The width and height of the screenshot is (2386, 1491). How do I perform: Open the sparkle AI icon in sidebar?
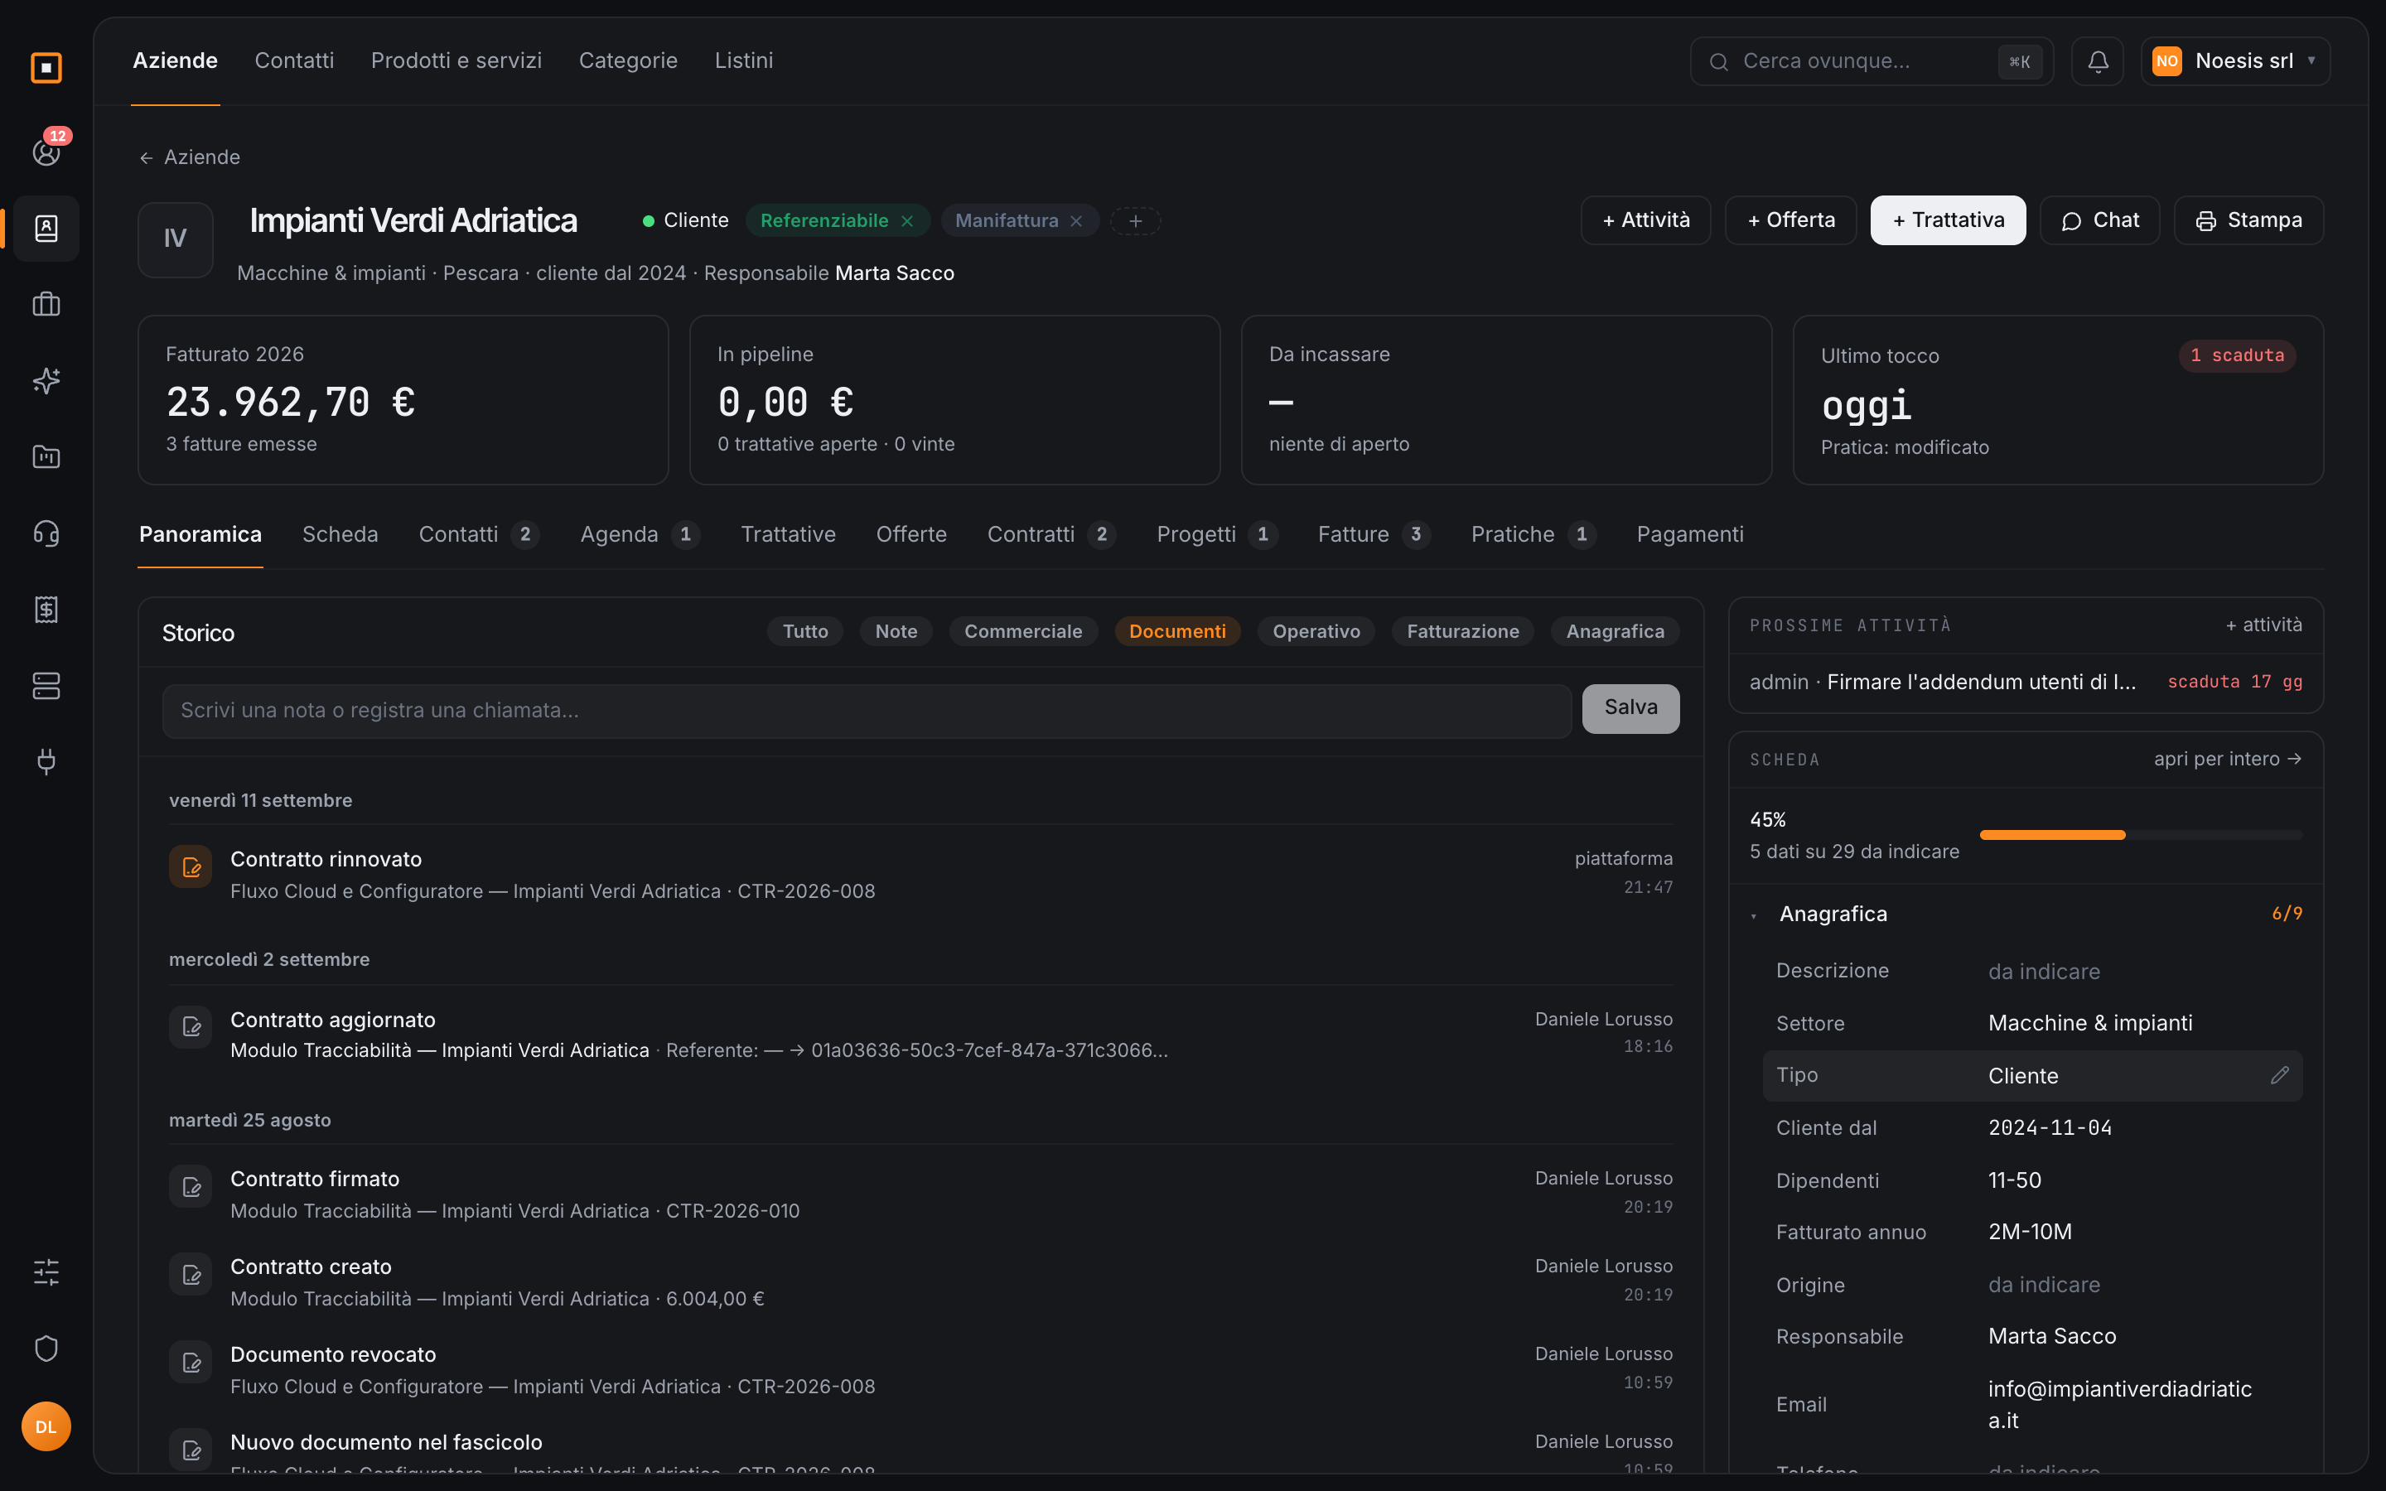[46, 379]
